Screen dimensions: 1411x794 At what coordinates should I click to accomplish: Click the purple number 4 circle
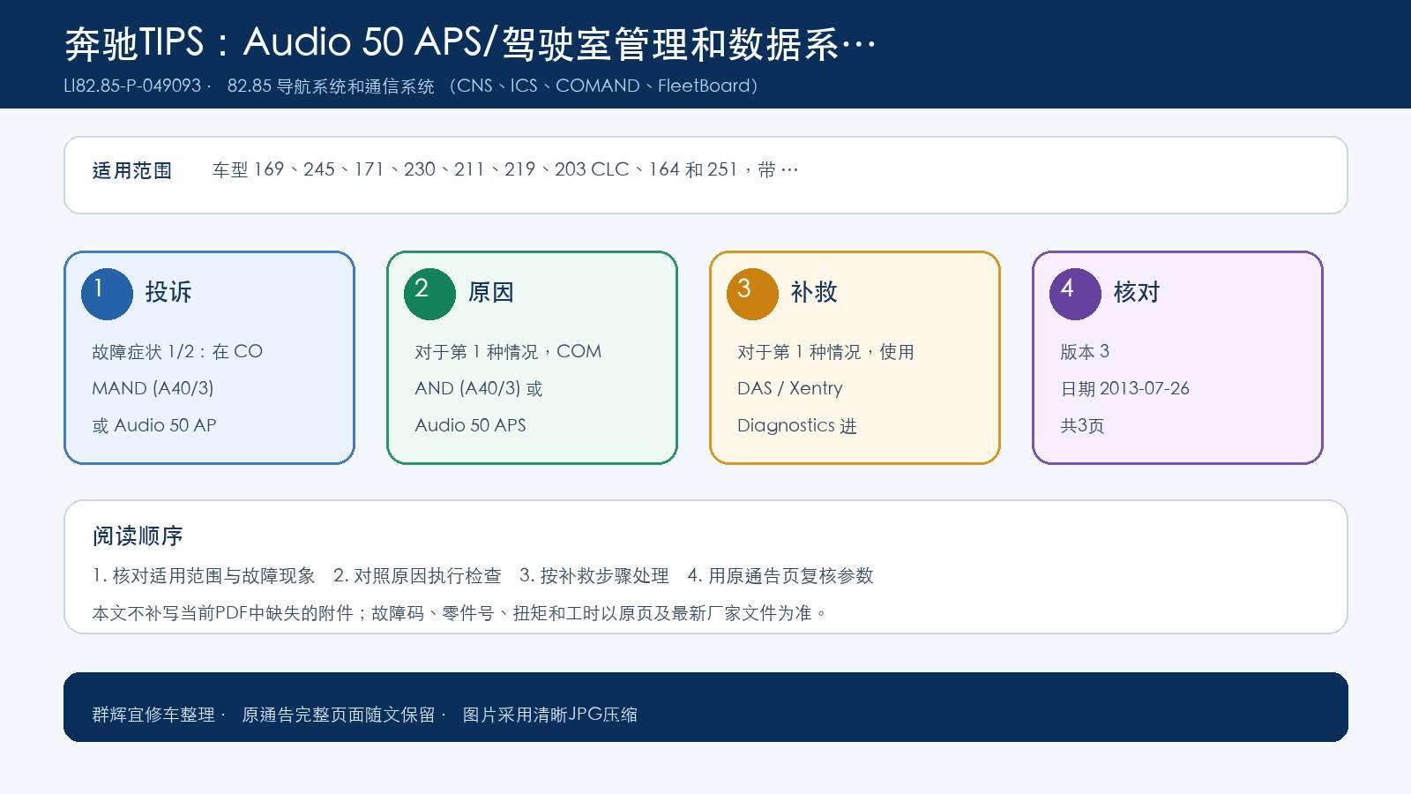click(1075, 294)
